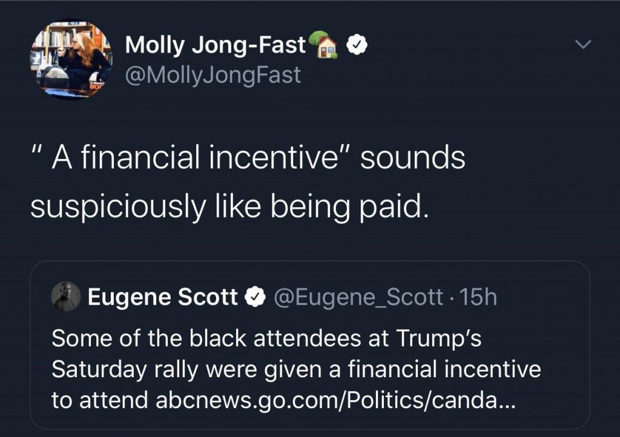This screenshot has width=620, height=437.
Task: Open the Eugene Scott display name
Action: (x=163, y=297)
